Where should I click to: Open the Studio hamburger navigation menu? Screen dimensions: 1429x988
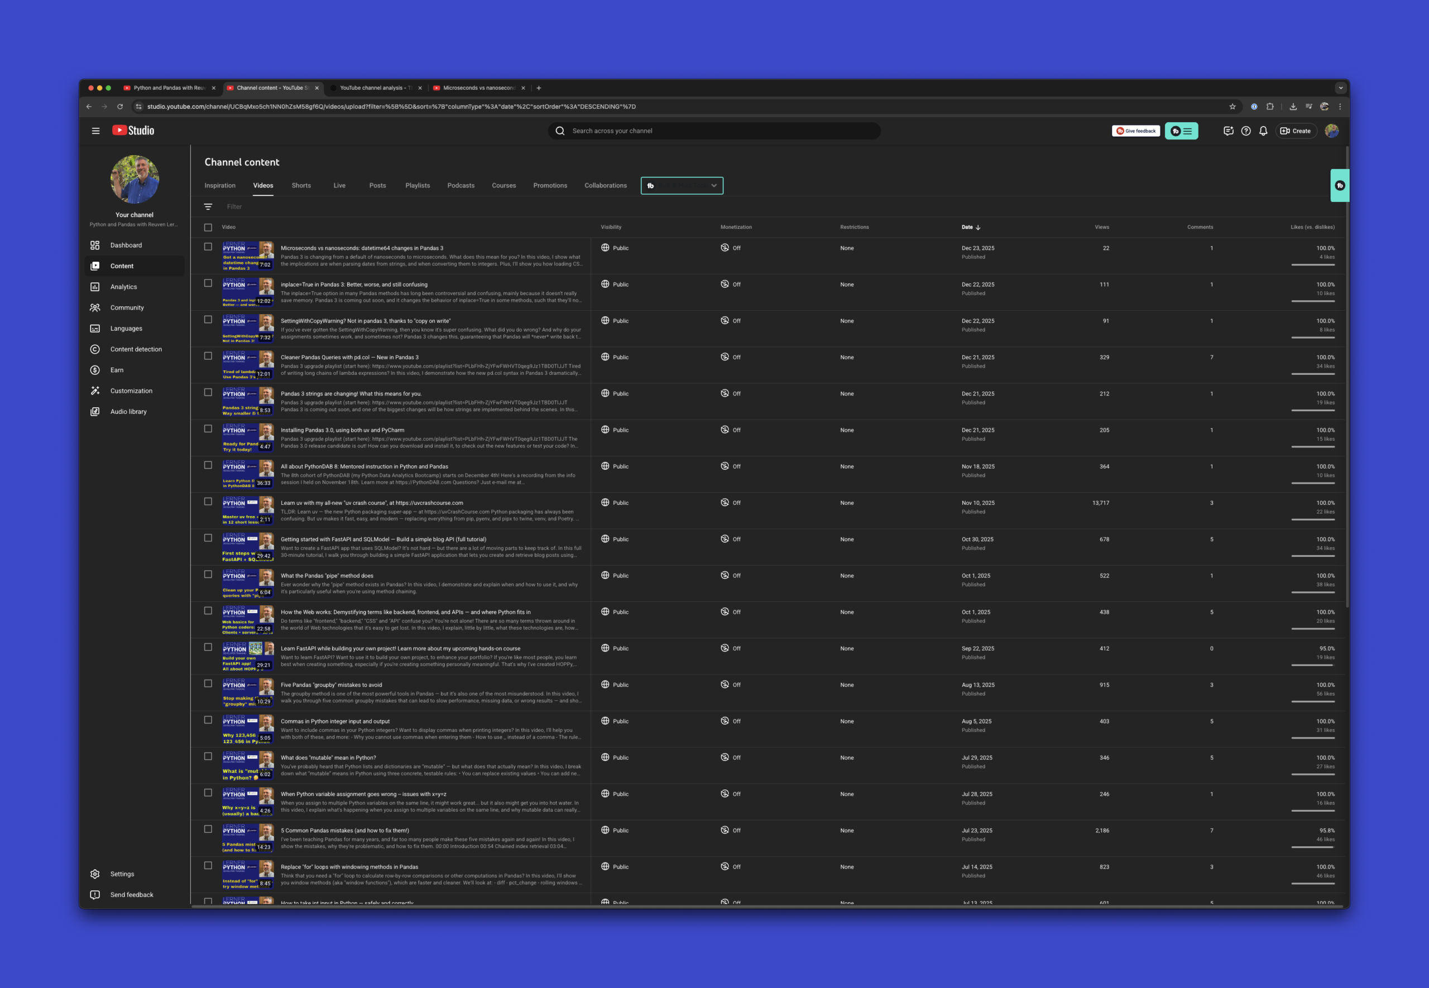pyautogui.click(x=95, y=131)
